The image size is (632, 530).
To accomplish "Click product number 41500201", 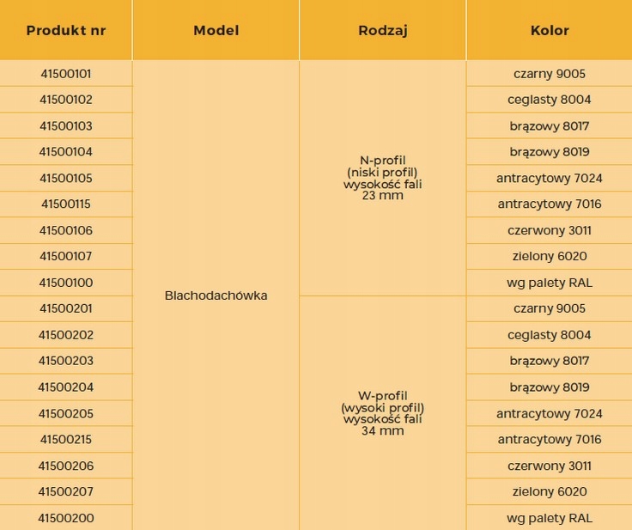I will (x=66, y=308).
